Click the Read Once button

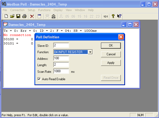tap(111, 78)
